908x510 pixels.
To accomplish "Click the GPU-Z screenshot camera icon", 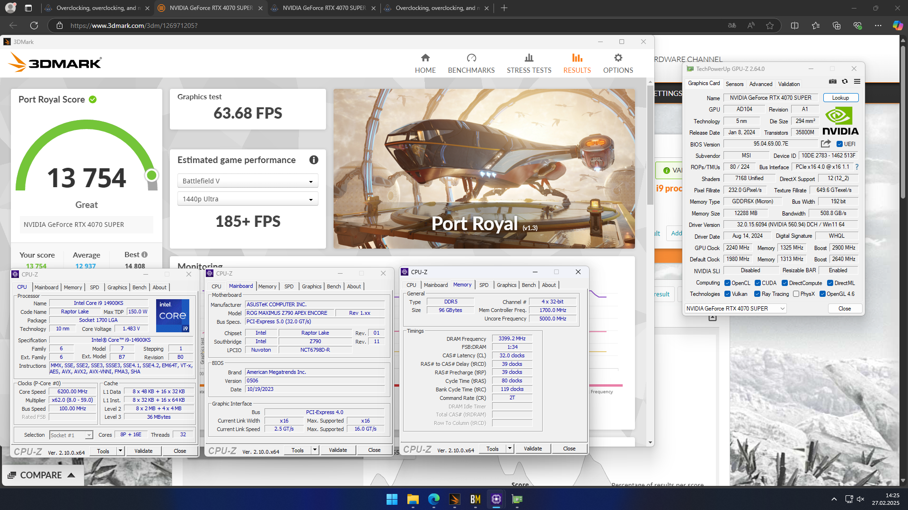I will (x=833, y=81).
